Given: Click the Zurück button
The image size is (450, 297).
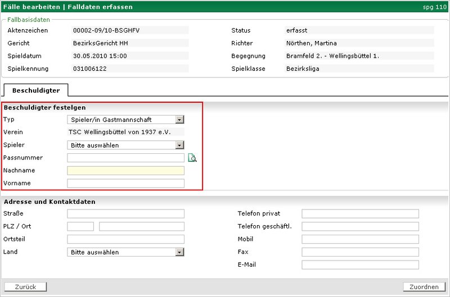Looking at the screenshot, I should (25, 287).
